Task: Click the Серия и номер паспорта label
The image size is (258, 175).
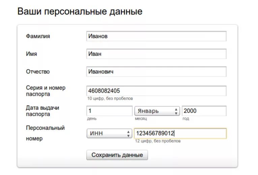Action: [46, 91]
